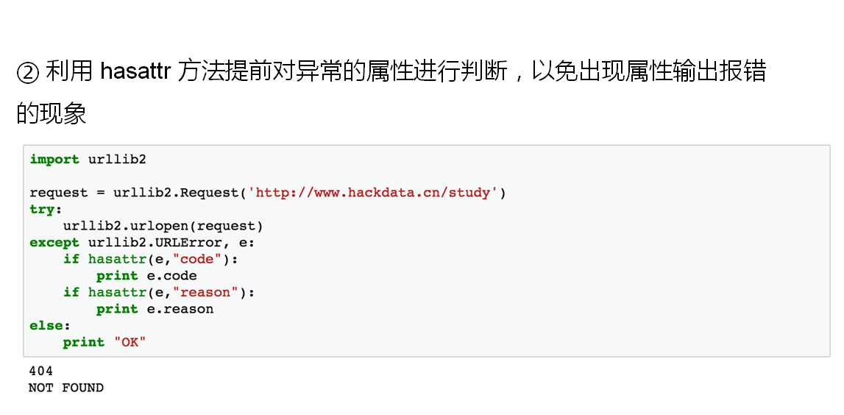Click the import urllib2 line
The height and width of the screenshot is (415, 844).
(x=88, y=160)
